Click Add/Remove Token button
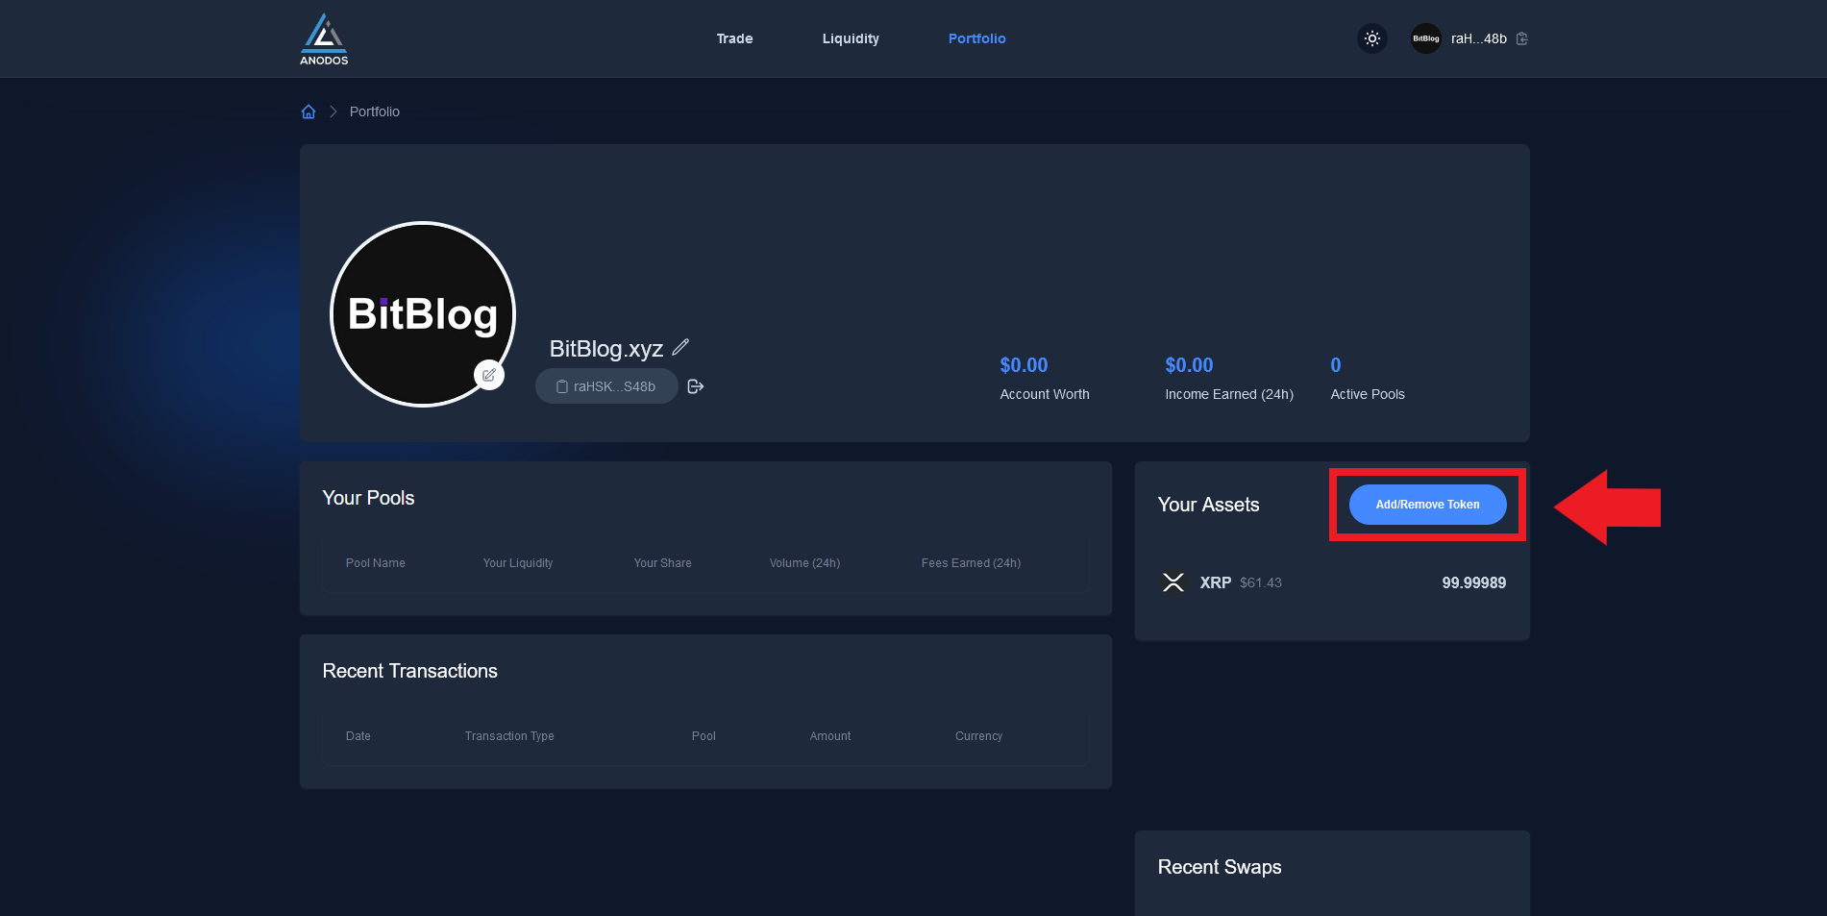The width and height of the screenshot is (1827, 916). click(x=1427, y=505)
